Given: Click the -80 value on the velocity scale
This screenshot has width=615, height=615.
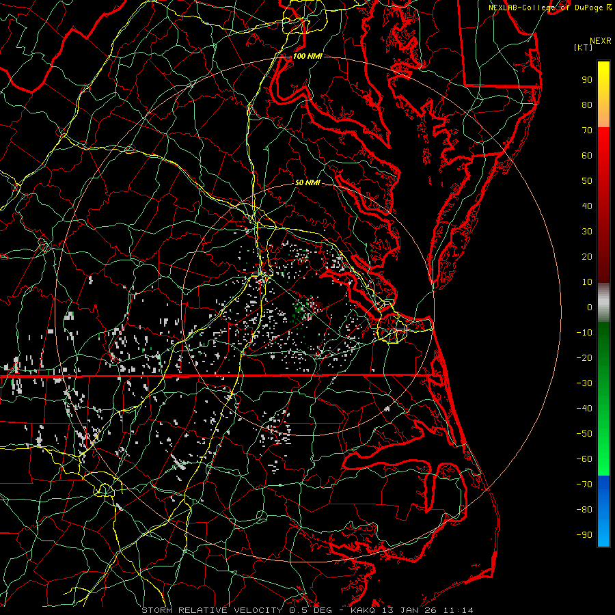Looking at the screenshot, I should pos(584,510).
